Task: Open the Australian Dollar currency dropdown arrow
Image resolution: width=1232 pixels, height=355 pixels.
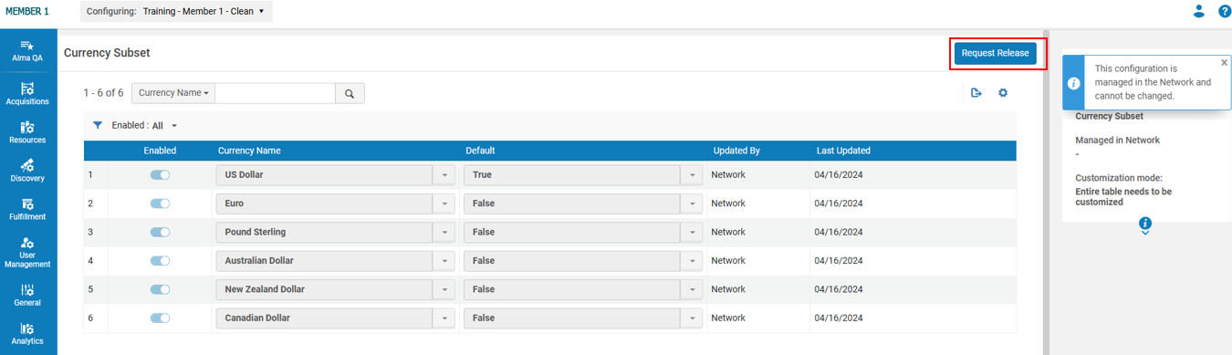Action: pyautogui.click(x=444, y=261)
